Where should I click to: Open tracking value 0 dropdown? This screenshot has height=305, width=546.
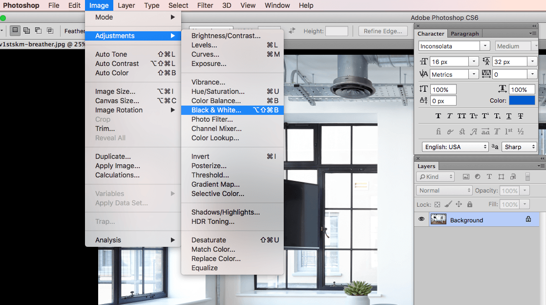[x=532, y=74]
